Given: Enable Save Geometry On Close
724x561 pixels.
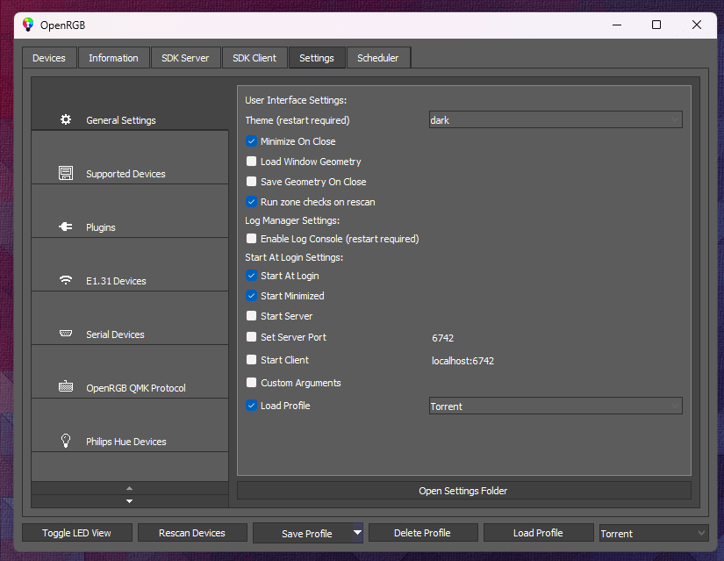Looking at the screenshot, I should point(251,182).
